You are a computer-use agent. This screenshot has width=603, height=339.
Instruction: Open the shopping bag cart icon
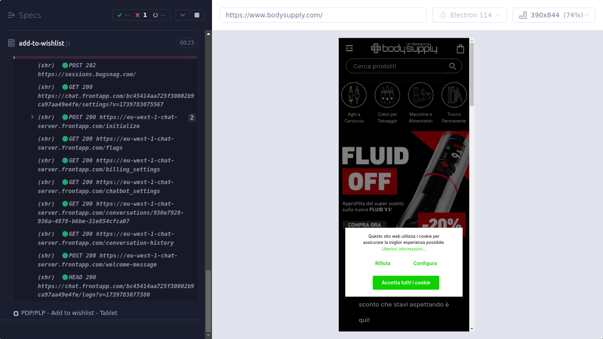(460, 48)
